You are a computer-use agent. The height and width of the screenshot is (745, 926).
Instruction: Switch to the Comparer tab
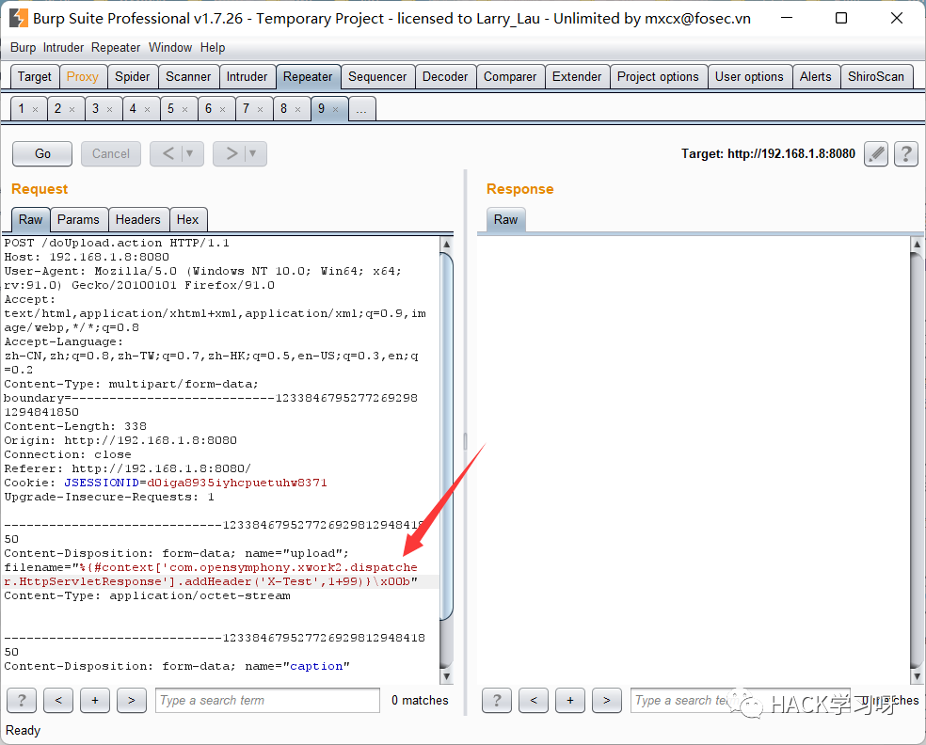(510, 77)
